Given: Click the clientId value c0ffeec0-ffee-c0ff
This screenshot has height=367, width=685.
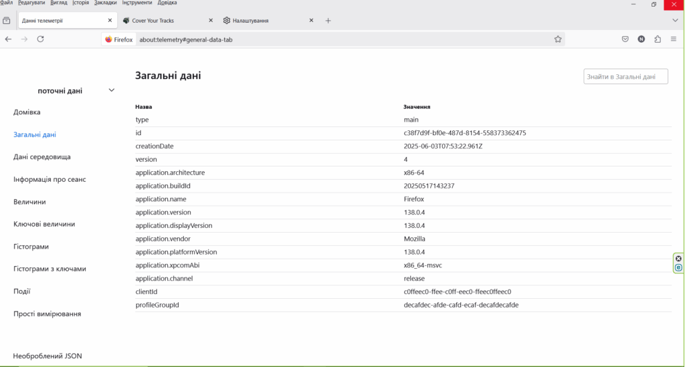Looking at the screenshot, I should (458, 292).
